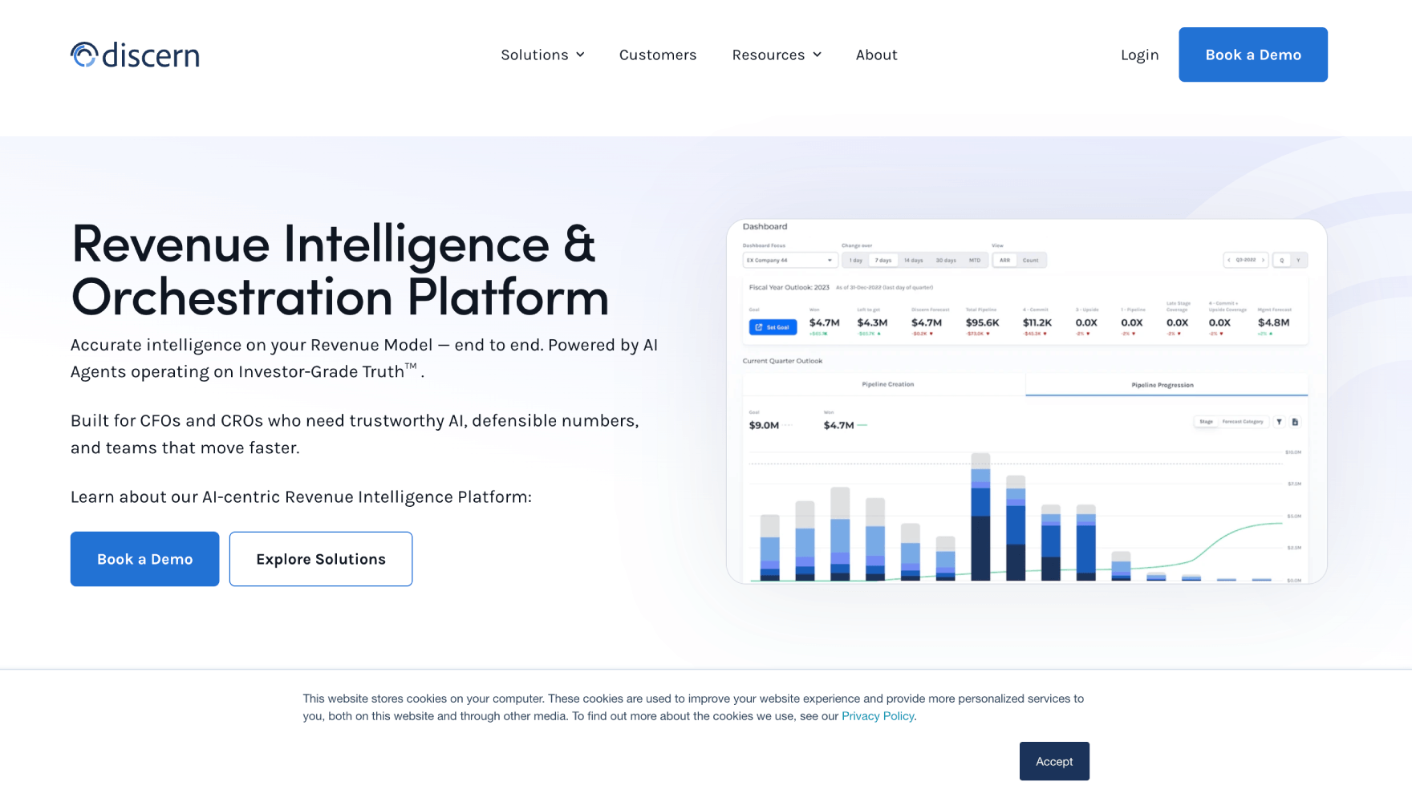Click the filter funnel icon in dashboard
This screenshot has width=1412, height=802.
[1279, 422]
